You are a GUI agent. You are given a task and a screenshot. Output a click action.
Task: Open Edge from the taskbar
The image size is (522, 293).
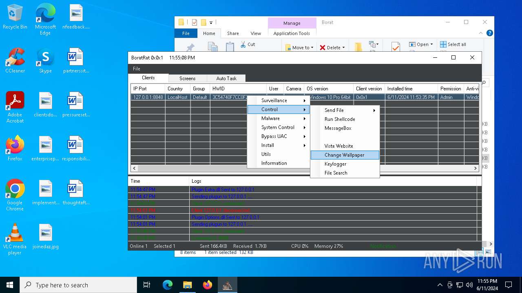tap(168, 285)
